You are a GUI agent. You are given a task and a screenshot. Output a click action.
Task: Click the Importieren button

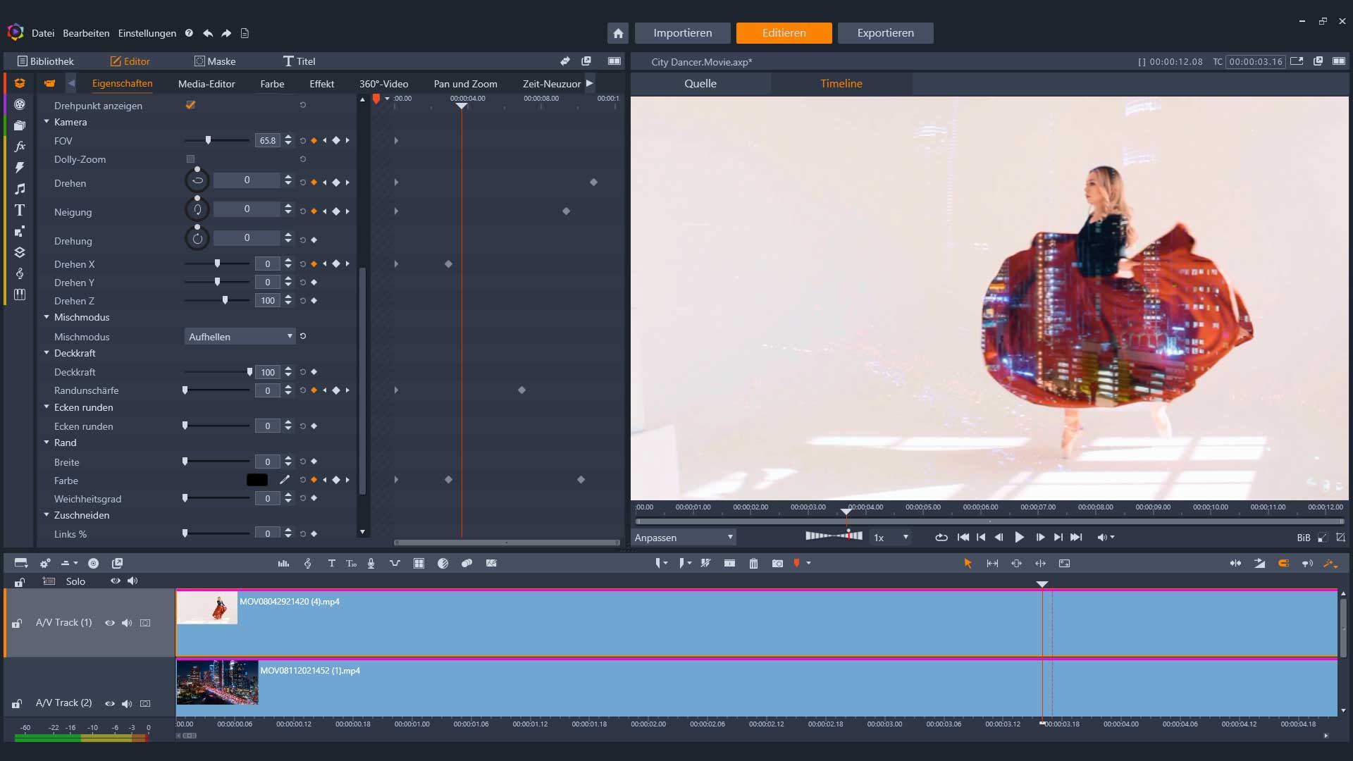point(682,33)
